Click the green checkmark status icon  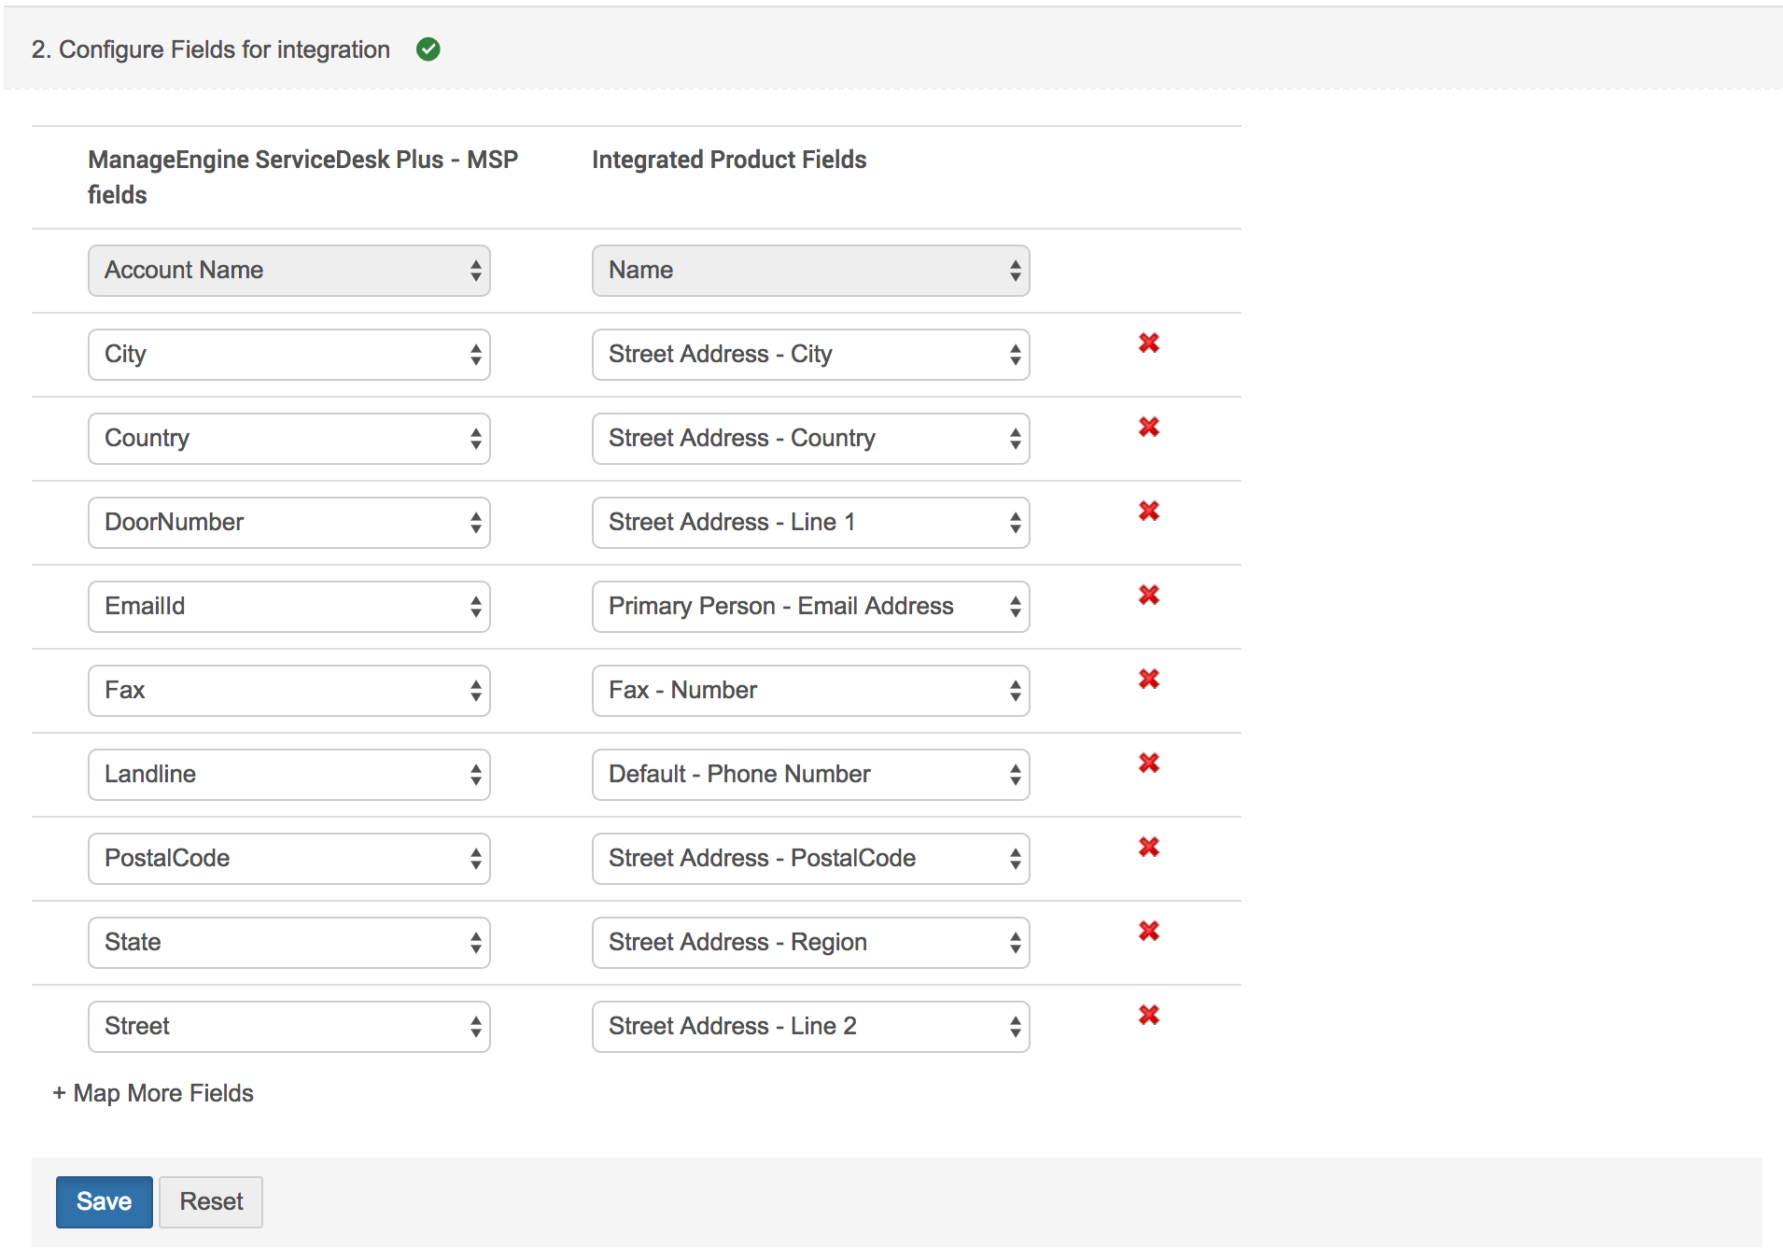point(428,49)
